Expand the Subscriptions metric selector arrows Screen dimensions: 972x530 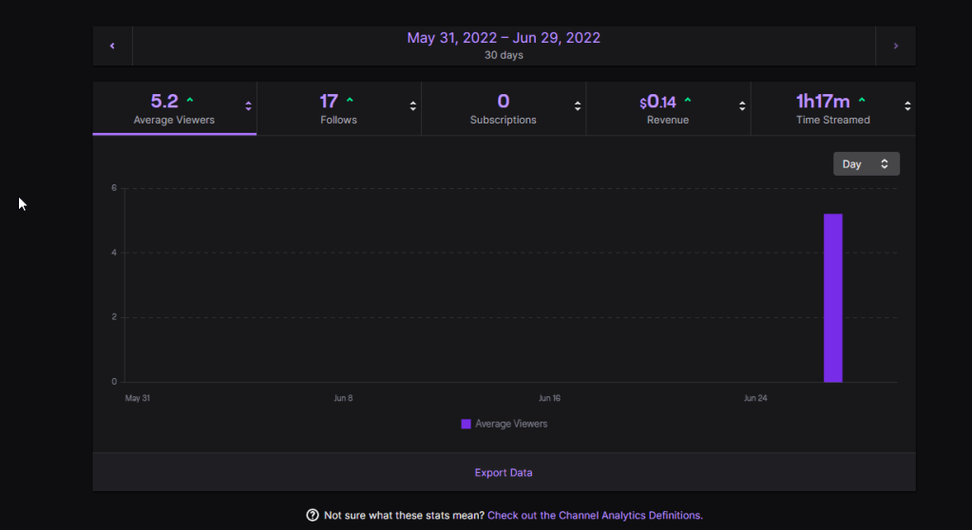[x=578, y=106]
